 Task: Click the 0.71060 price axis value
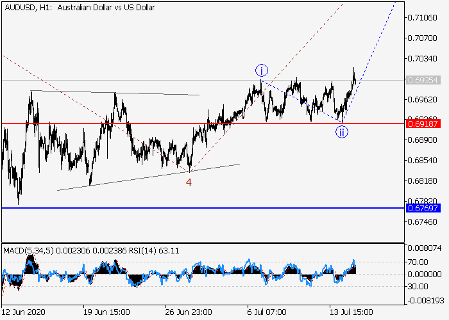pos(422,17)
